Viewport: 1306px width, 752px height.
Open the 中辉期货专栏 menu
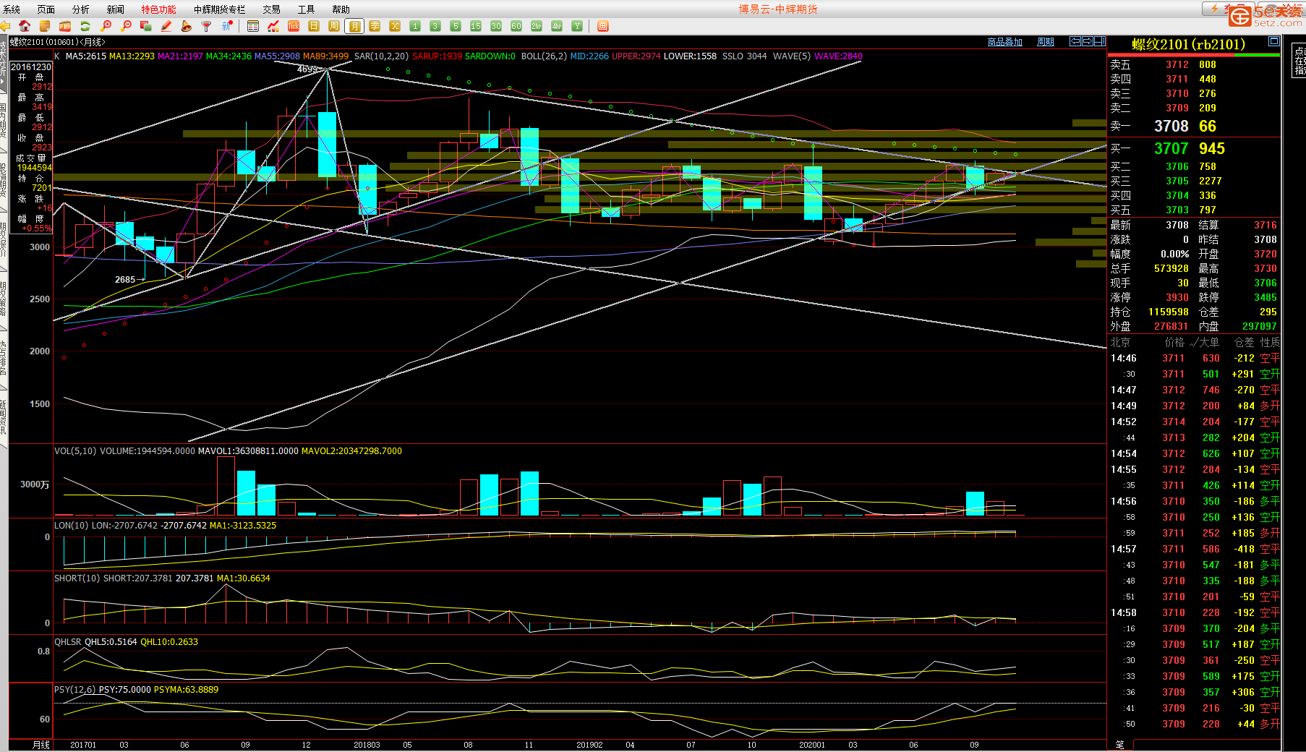click(220, 9)
